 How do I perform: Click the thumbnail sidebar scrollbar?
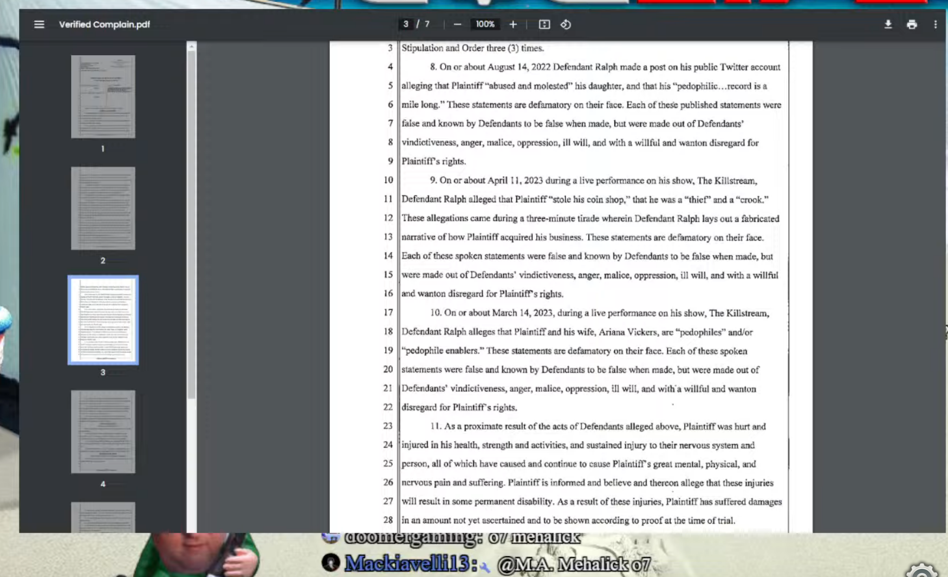[x=191, y=225]
